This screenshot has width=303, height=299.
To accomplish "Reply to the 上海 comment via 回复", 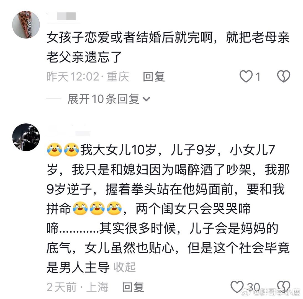I will coord(133,287).
